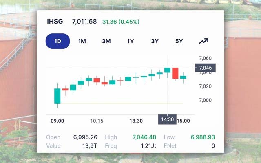Image resolution: width=261 pixels, height=163 pixels.
Task: Click the High label
Action: [111, 137]
